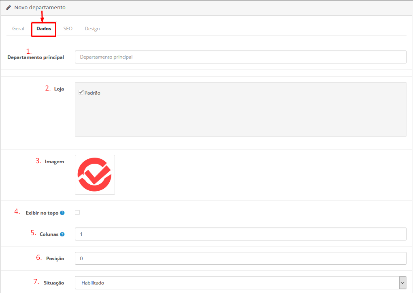This screenshot has width=413, height=293.
Task: Open the SEO tab
Action: (x=68, y=29)
